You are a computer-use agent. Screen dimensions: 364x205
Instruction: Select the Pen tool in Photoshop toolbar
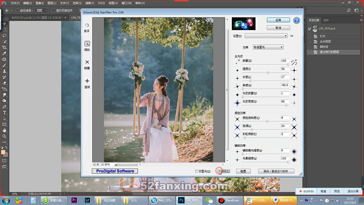[x=4, y=107]
